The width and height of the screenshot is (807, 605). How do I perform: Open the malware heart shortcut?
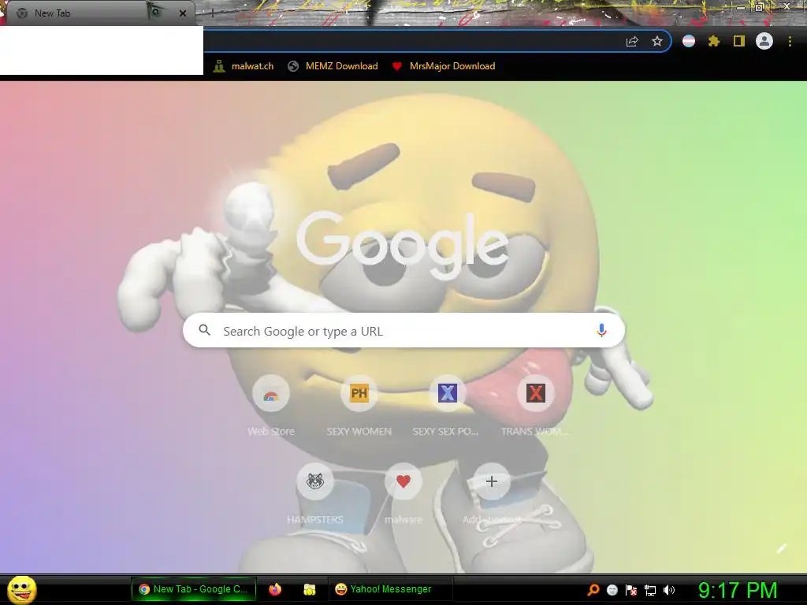[403, 495]
